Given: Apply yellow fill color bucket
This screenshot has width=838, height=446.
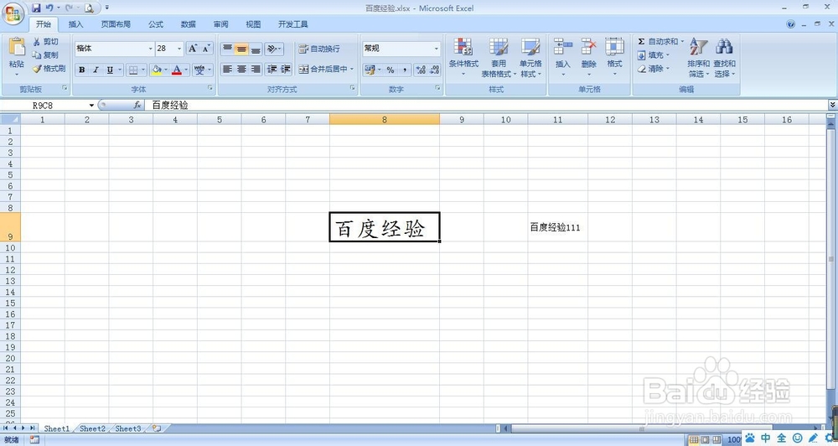Looking at the screenshot, I should pos(157,70).
